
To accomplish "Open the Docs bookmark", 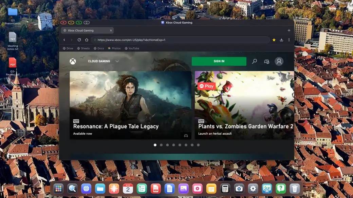I will pyautogui.click(x=99, y=48).
